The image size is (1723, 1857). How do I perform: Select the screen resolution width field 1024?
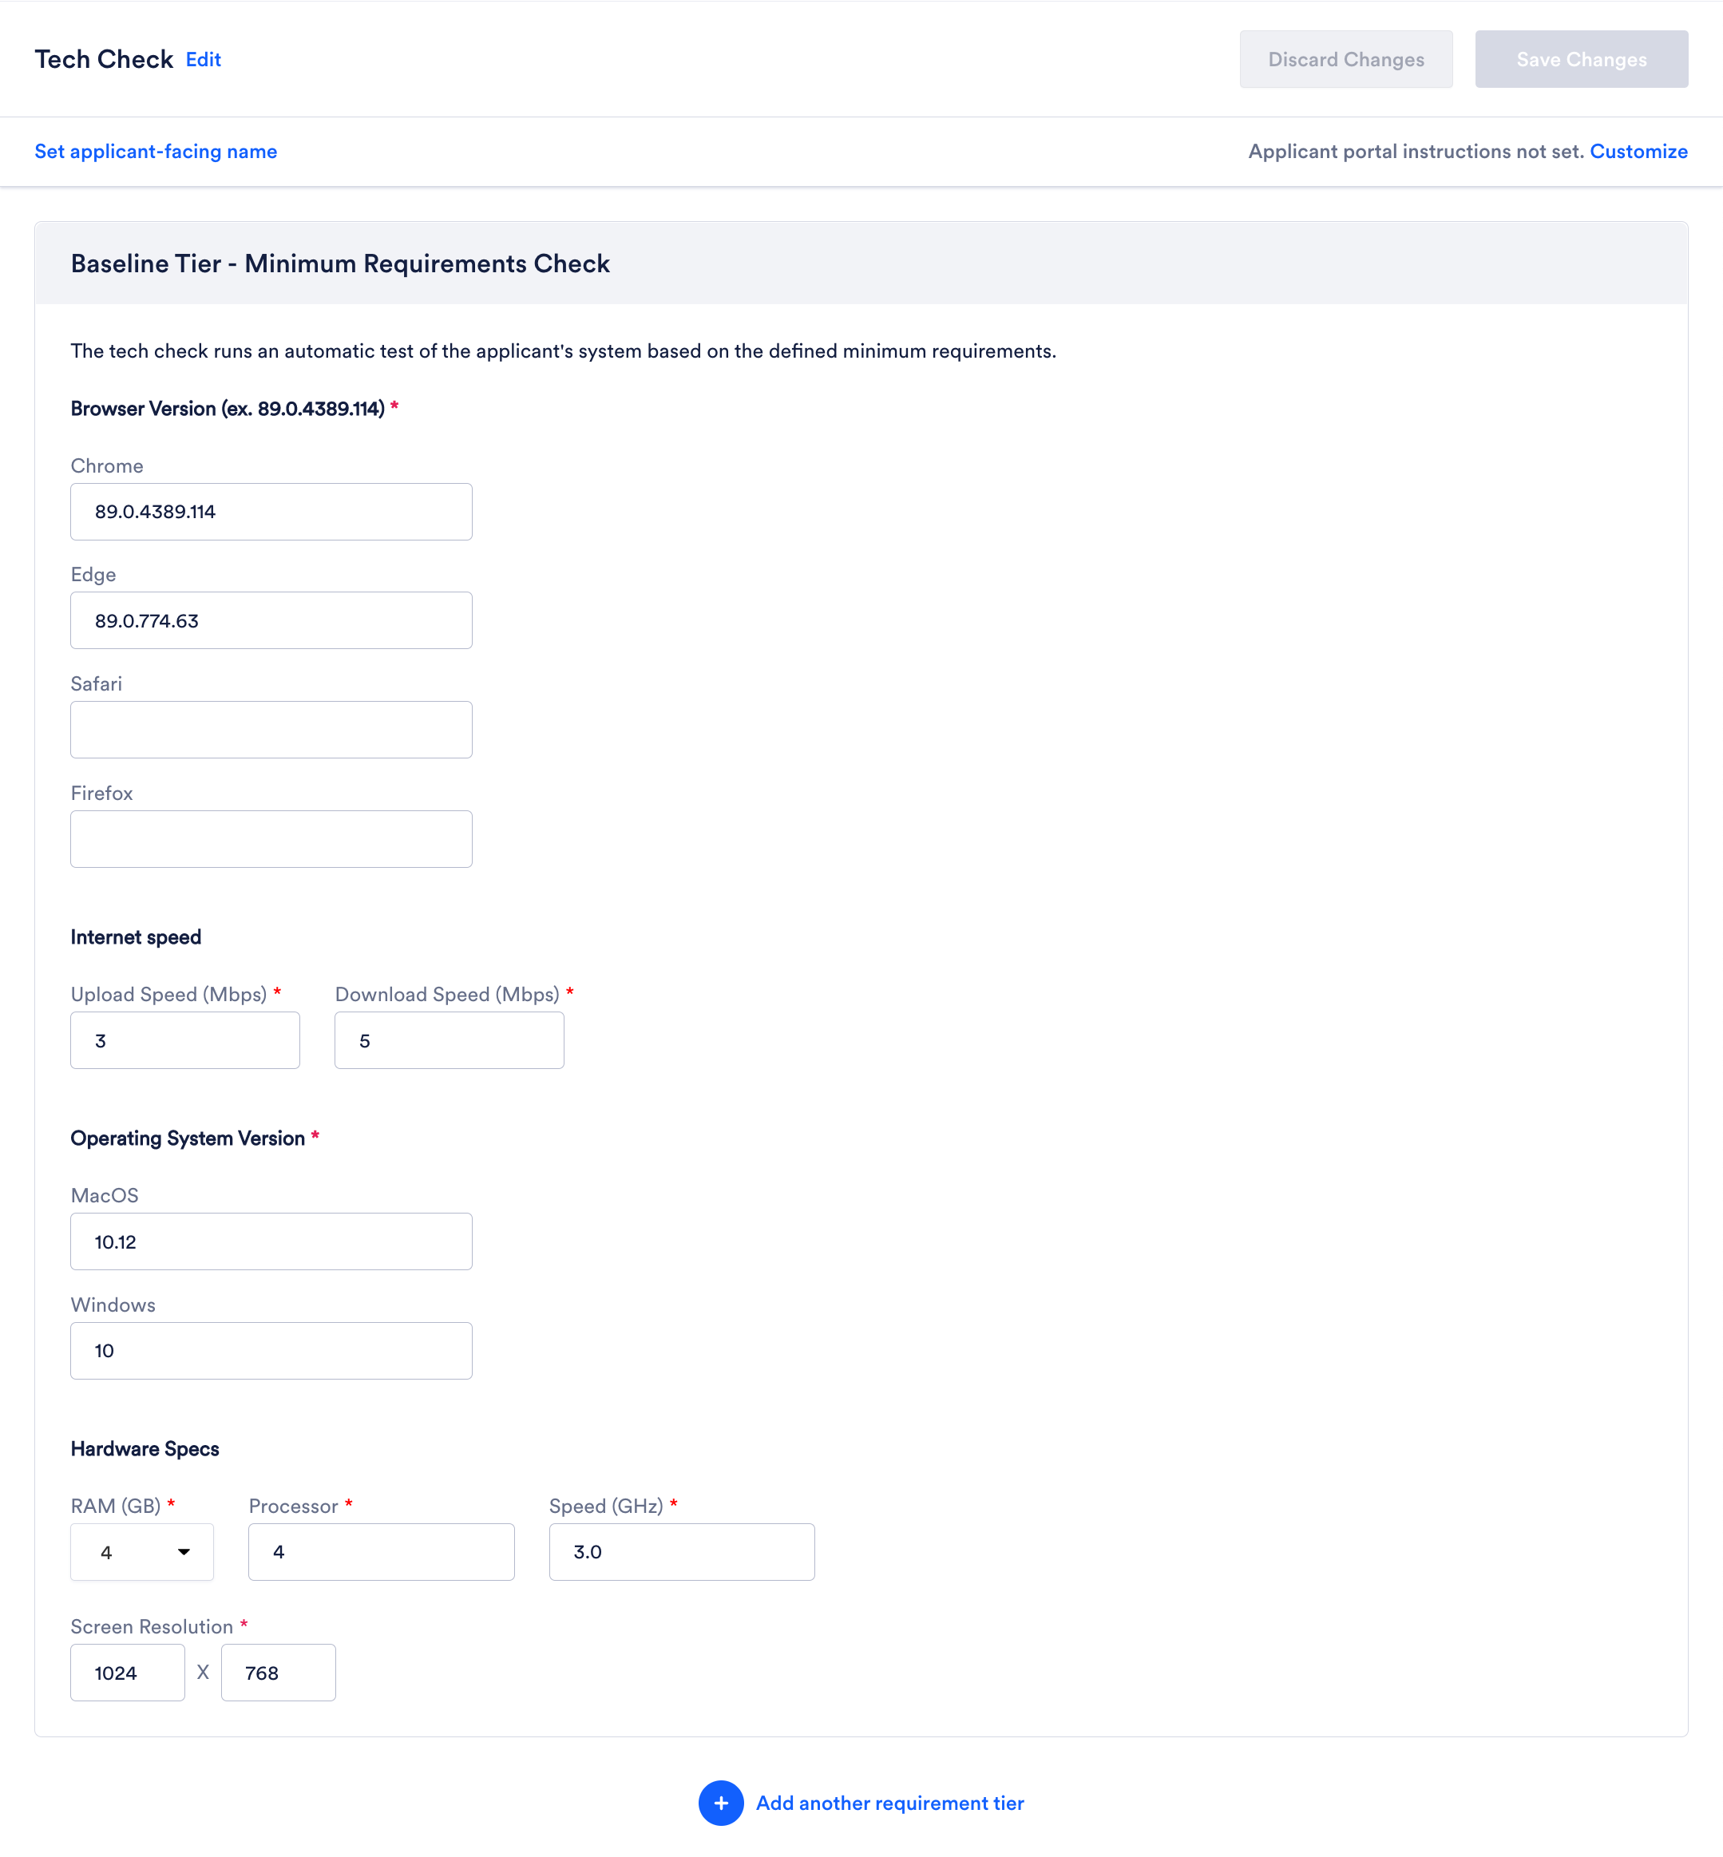point(128,1673)
